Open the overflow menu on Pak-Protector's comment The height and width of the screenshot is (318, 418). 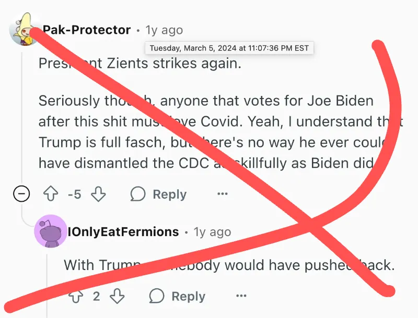coord(222,194)
